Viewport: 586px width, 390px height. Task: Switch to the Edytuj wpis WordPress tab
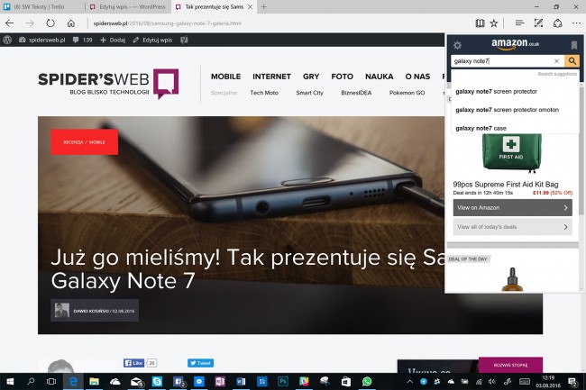click(128, 6)
